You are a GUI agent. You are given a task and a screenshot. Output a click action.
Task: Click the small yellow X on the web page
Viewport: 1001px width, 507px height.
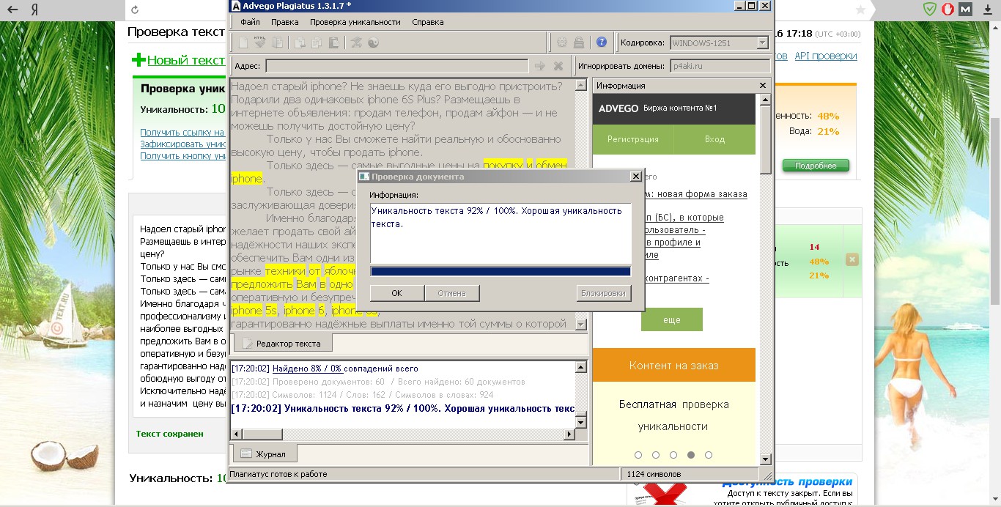point(852,259)
